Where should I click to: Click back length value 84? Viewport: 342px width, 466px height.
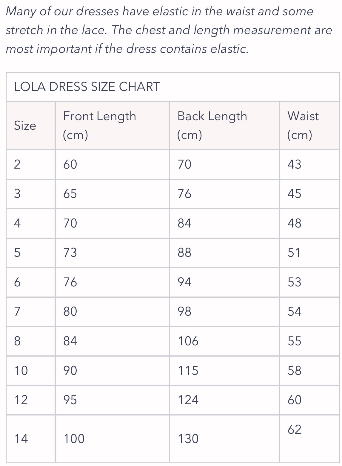point(184,223)
